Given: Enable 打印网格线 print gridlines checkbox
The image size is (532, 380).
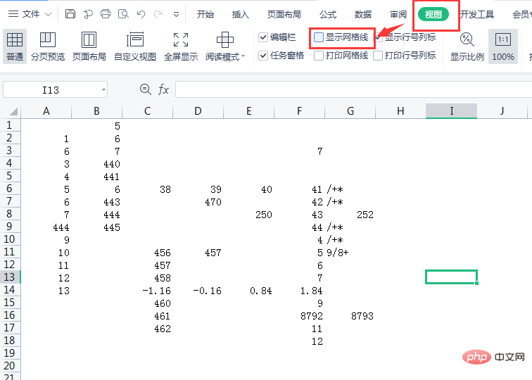Looking at the screenshot, I should [x=319, y=56].
